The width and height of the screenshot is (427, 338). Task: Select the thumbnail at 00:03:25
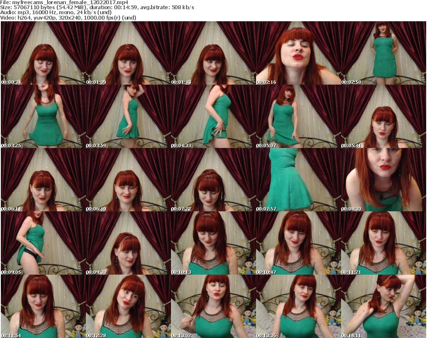[43, 116]
